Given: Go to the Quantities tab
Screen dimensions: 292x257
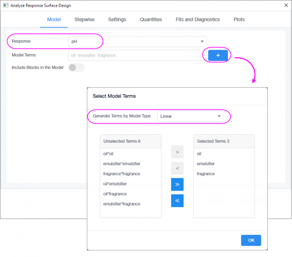Looking at the screenshot, I should (151, 20).
